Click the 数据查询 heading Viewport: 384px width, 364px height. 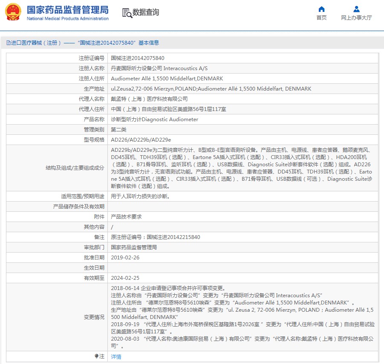tap(146, 12)
